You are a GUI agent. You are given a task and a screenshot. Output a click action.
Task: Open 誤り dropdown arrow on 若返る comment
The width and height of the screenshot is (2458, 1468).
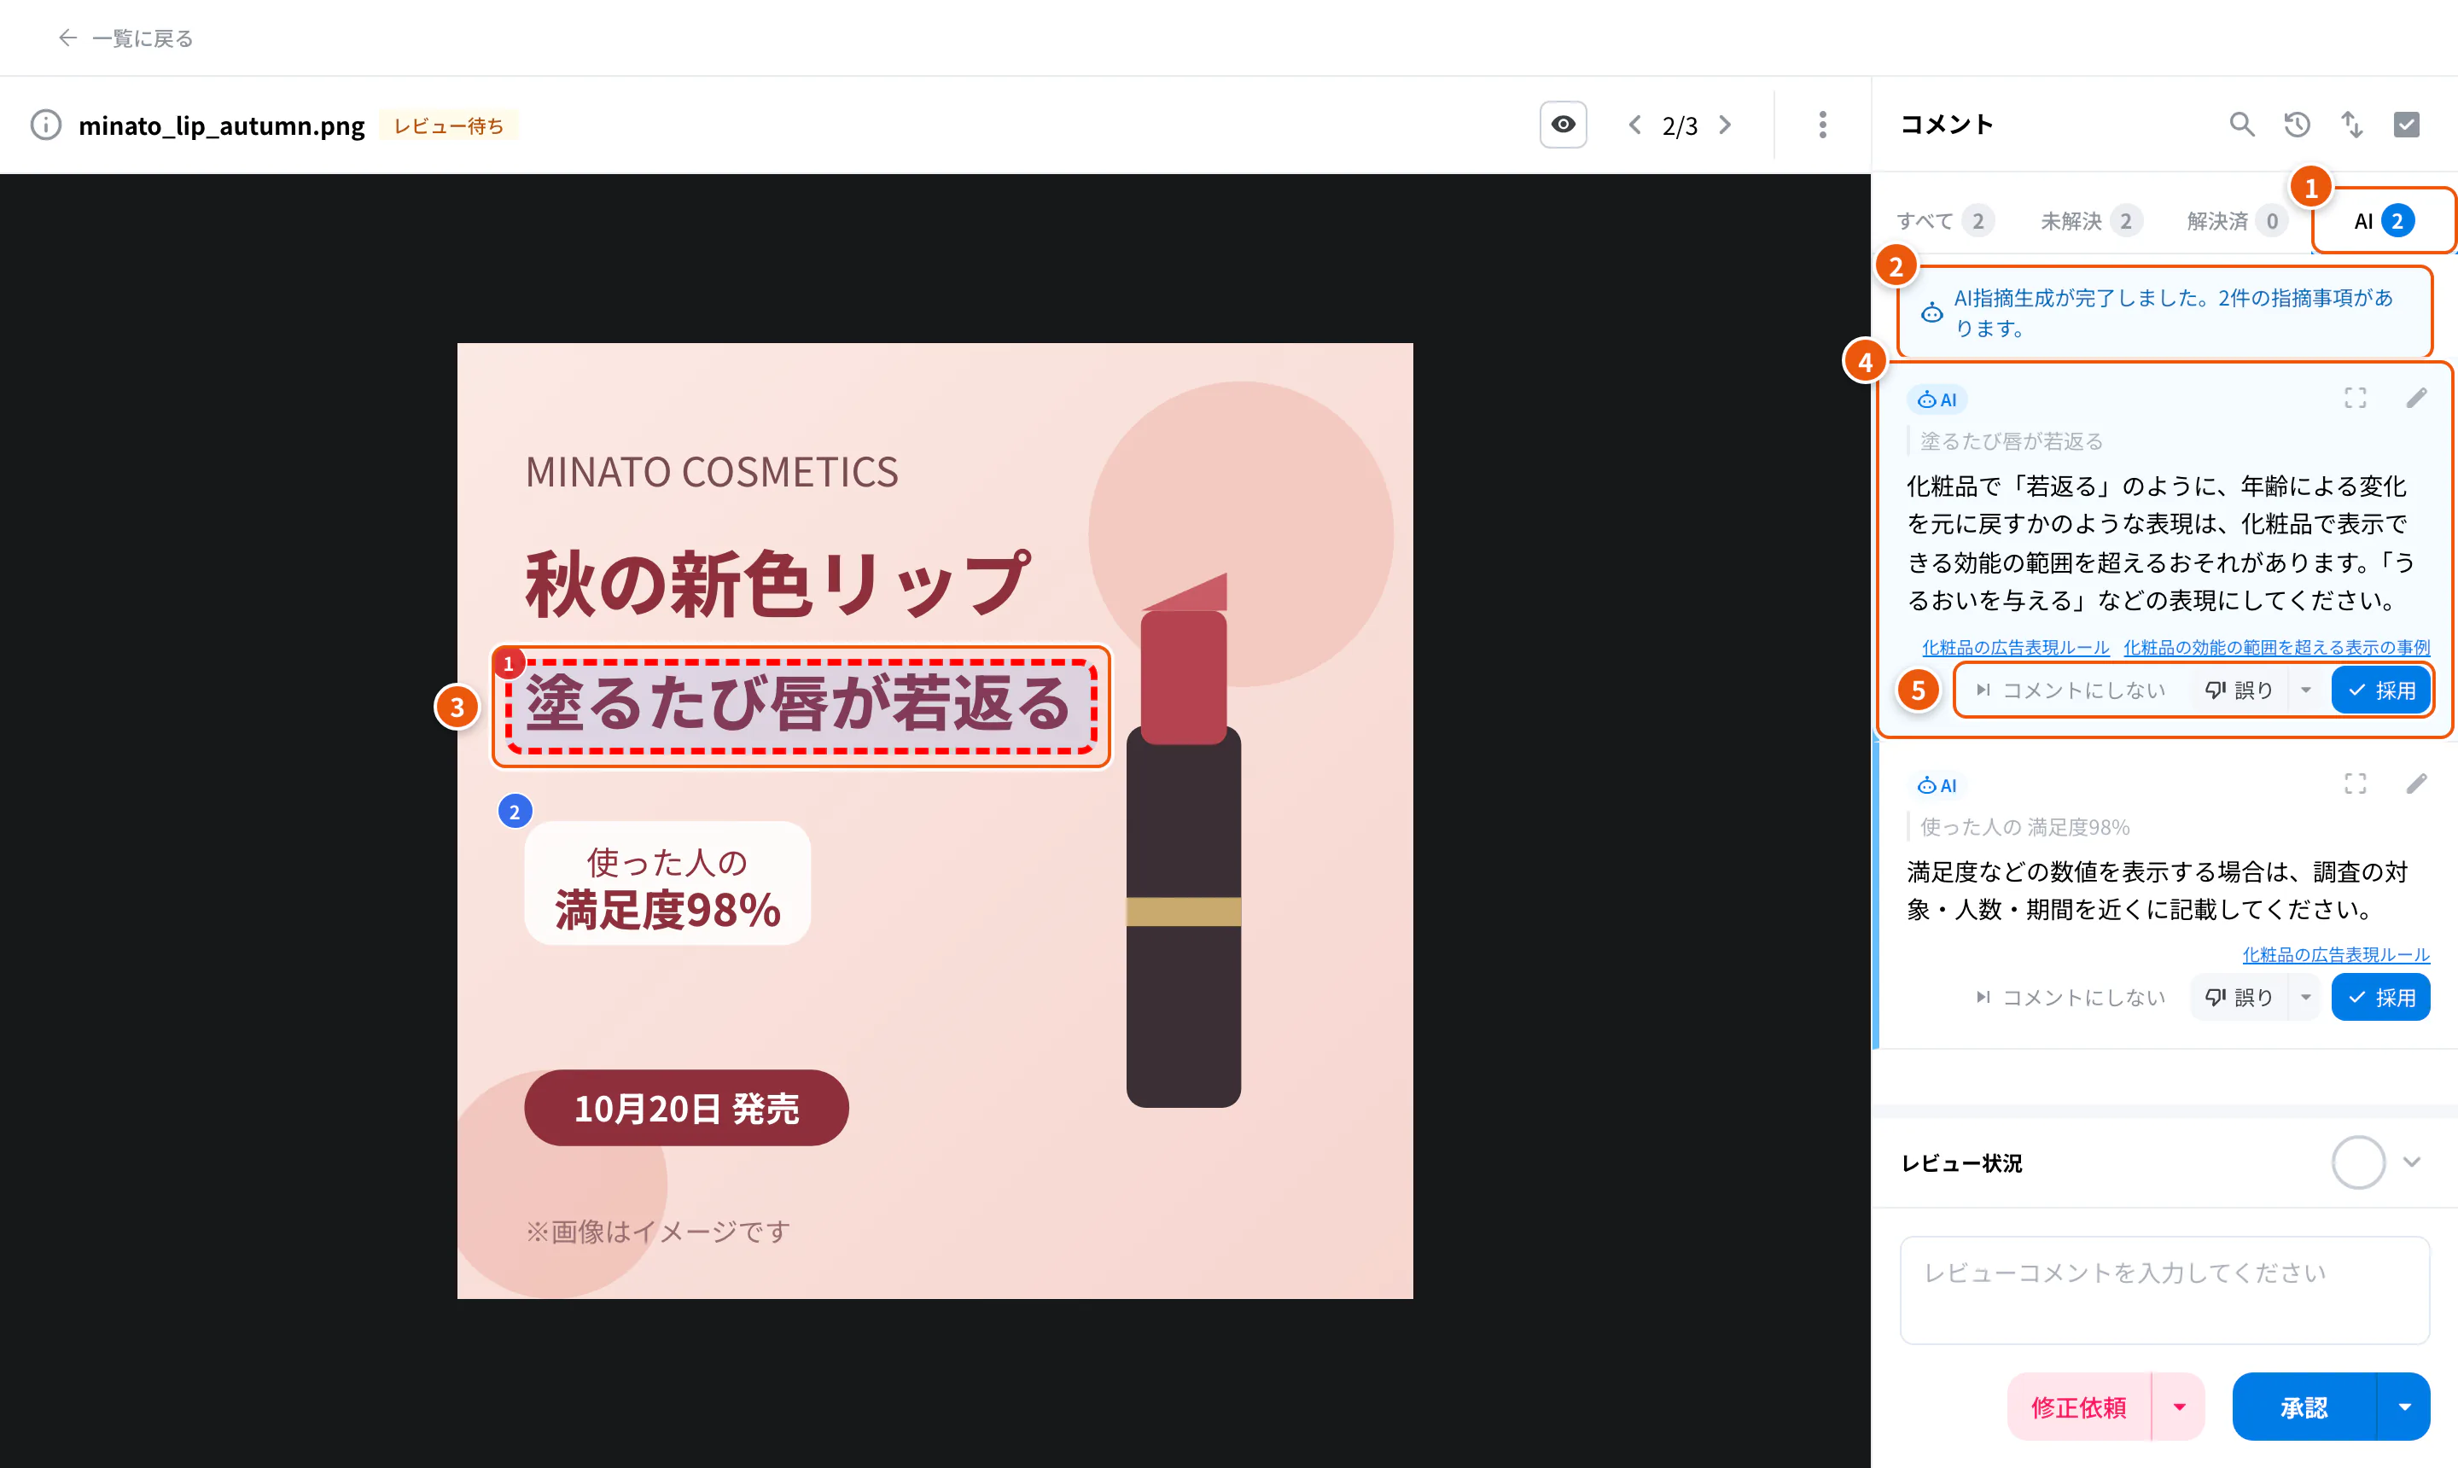click(x=2304, y=690)
